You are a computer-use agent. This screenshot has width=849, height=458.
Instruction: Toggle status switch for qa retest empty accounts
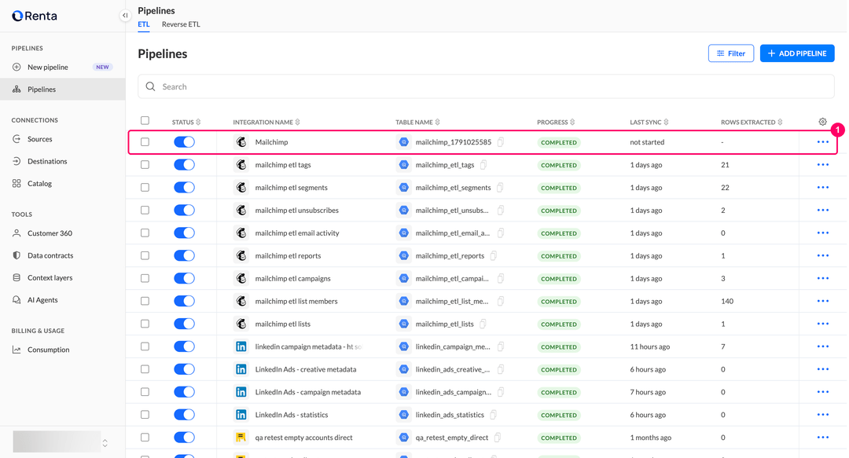tap(184, 438)
